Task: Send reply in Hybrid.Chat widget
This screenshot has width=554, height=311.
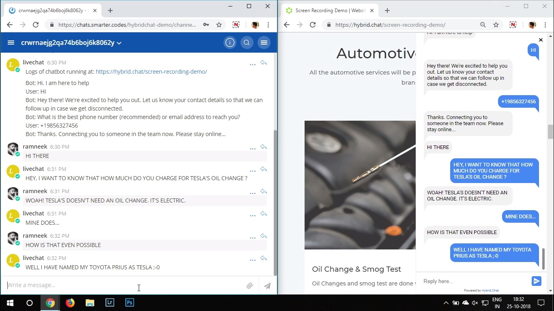Action: tap(536, 281)
